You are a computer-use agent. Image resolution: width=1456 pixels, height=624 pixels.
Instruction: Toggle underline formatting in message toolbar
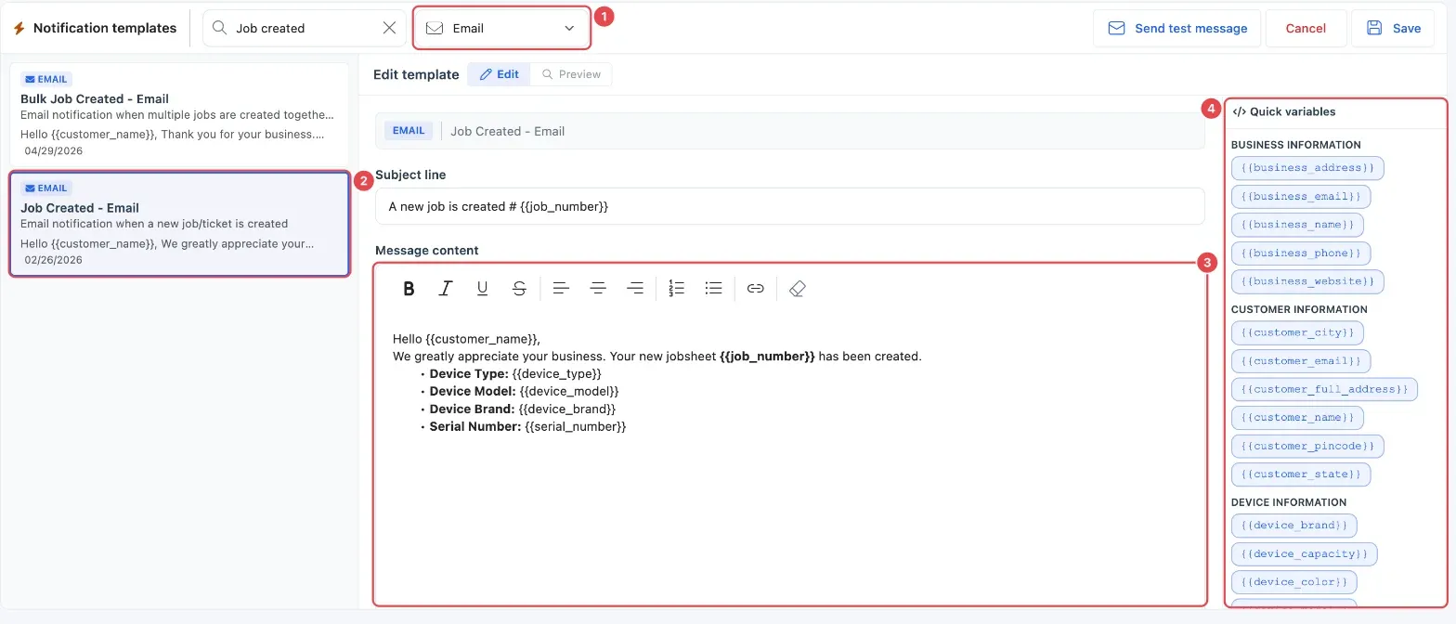pyautogui.click(x=482, y=289)
